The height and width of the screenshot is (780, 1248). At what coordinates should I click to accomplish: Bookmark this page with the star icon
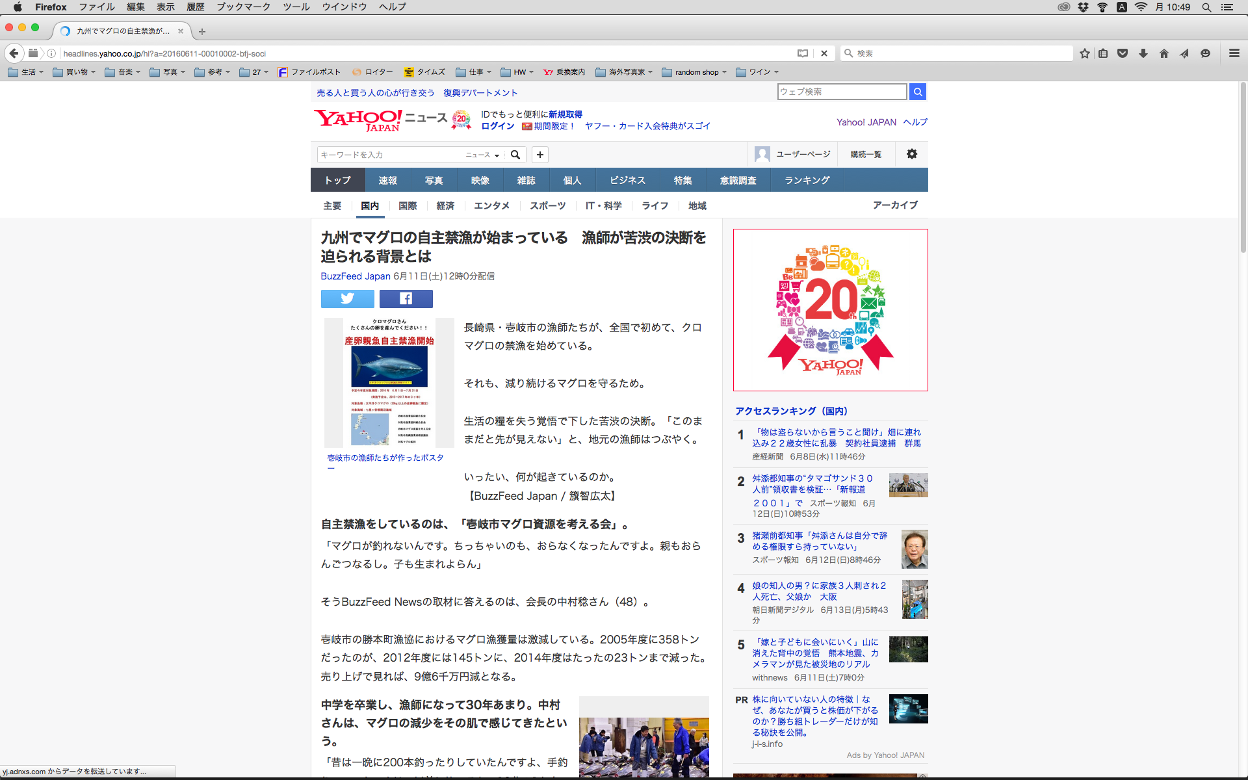pos(1084,53)
